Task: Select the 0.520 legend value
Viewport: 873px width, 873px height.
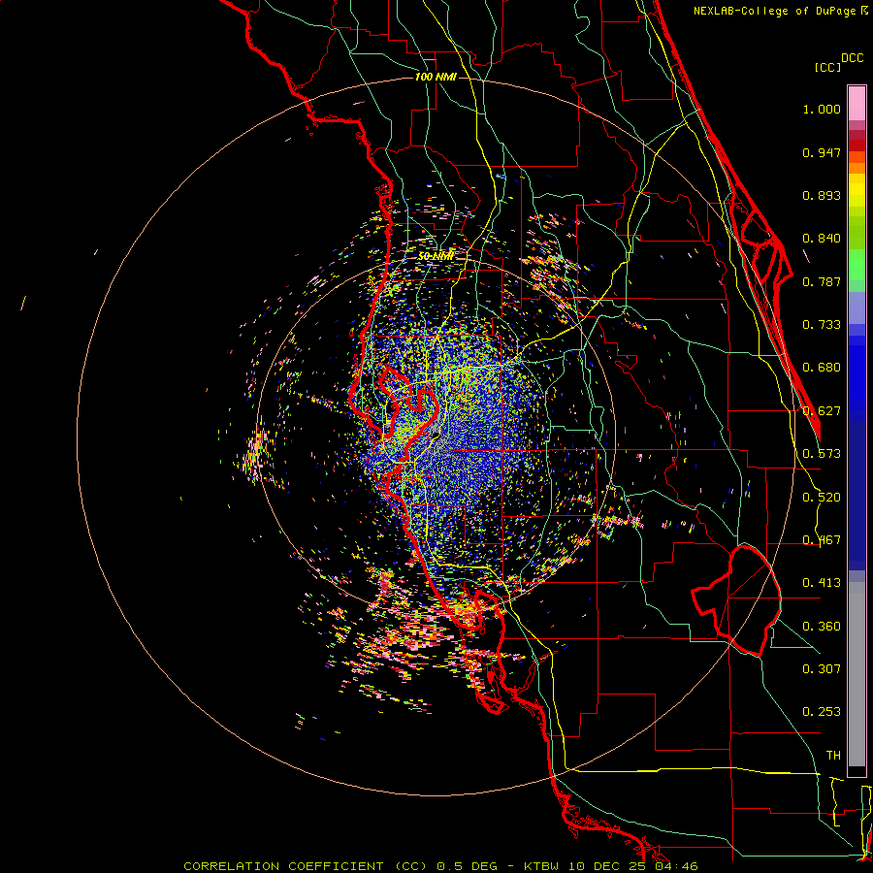Action: tap(822, 498)
